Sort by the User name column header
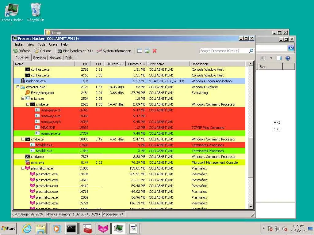 168,64
